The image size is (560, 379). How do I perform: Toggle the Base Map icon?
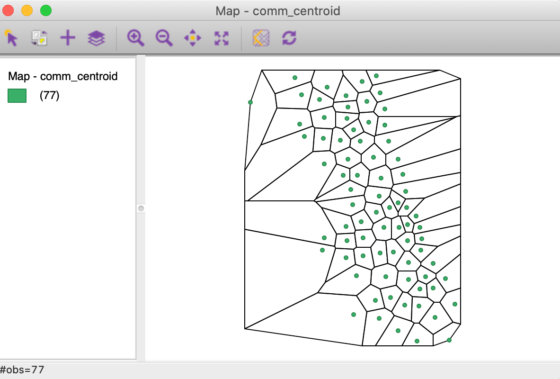tap(261, 38)
